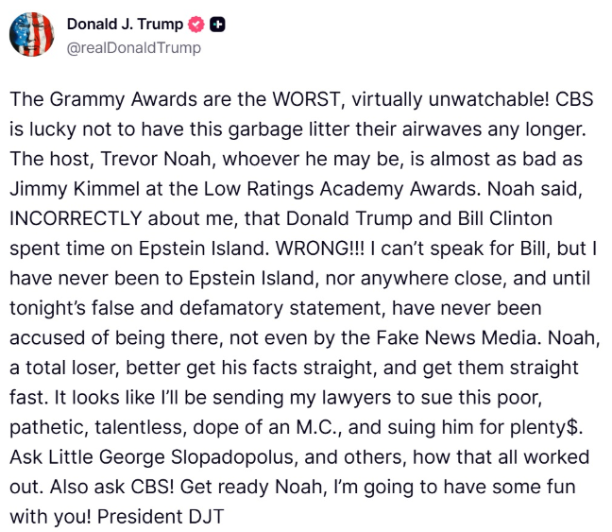Screen dimensions: 612x532
Task: Click the flag-themed profile avatar
Action: pyautogui.click(x=31, y=35)
